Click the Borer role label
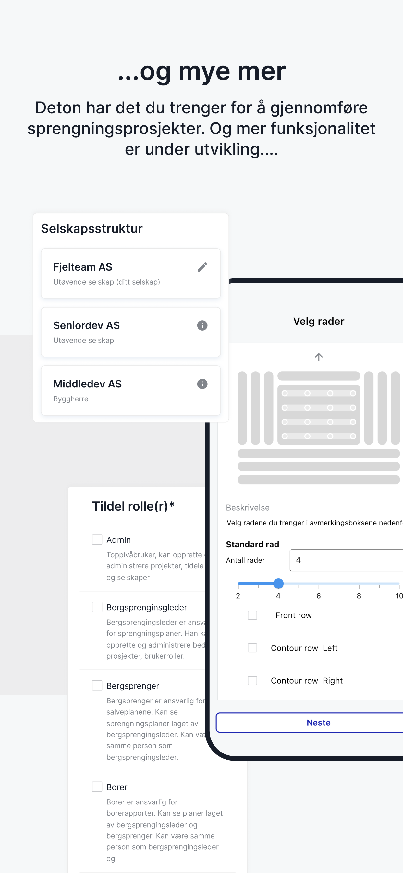 [117, 787]
